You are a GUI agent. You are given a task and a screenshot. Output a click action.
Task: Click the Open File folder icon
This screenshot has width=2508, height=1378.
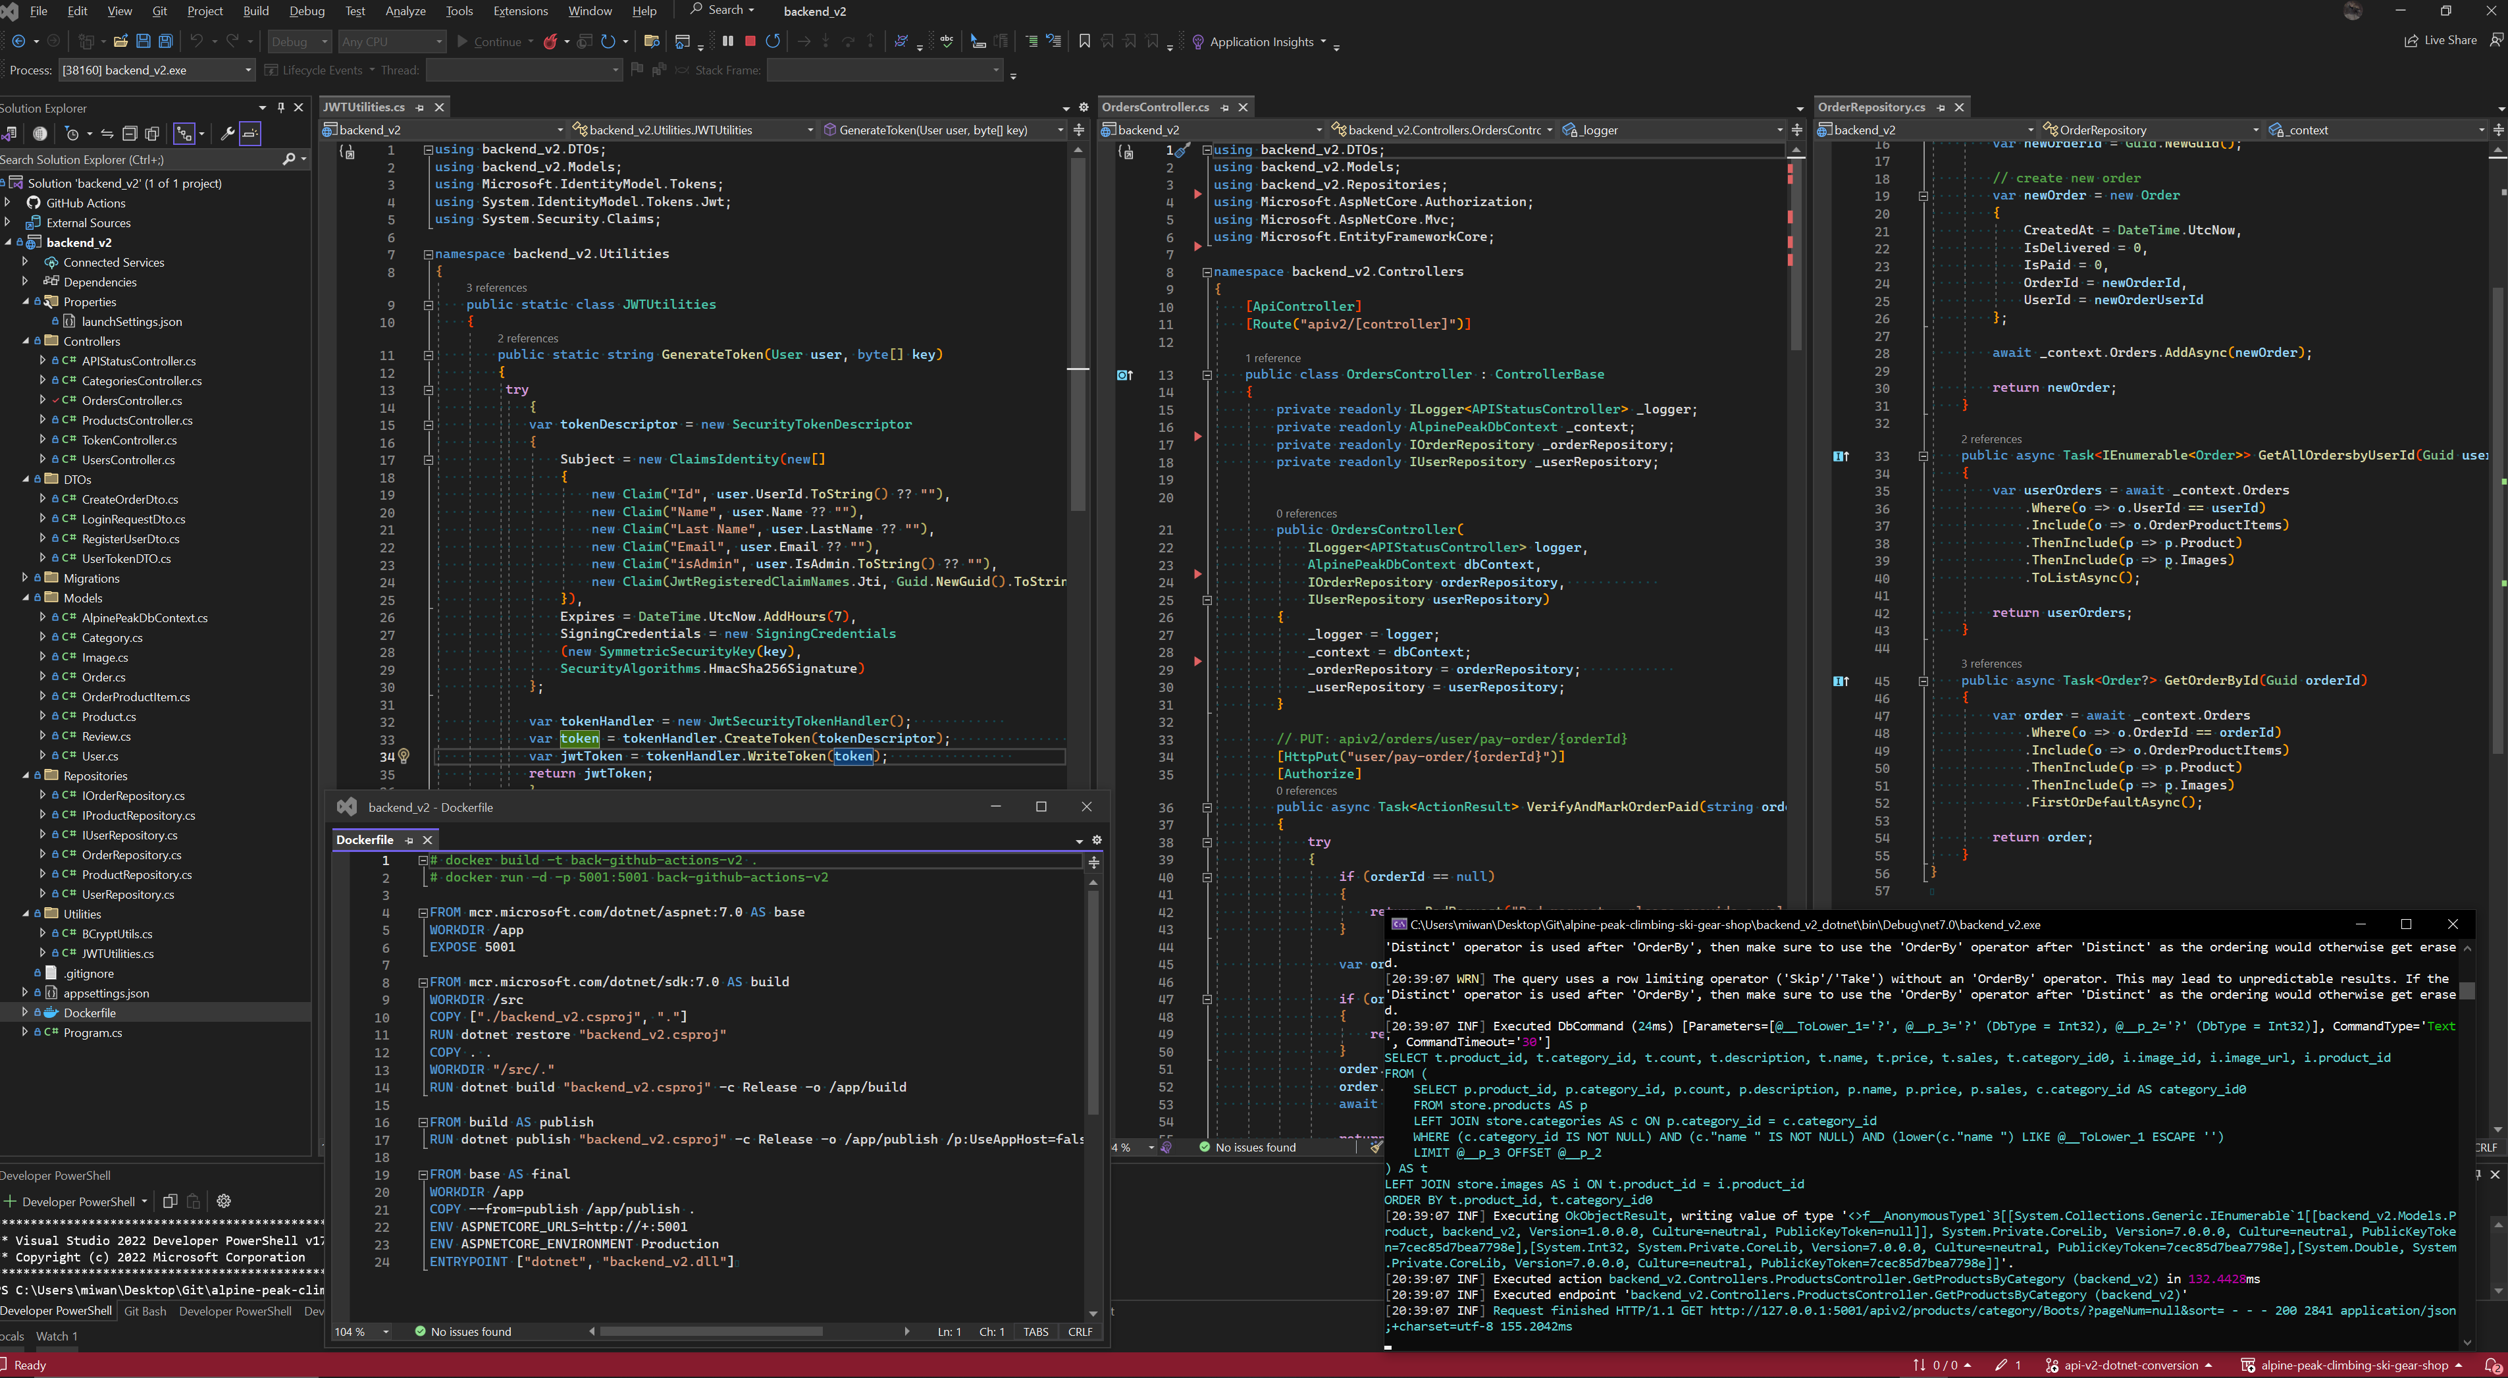[x=120, y=42]
